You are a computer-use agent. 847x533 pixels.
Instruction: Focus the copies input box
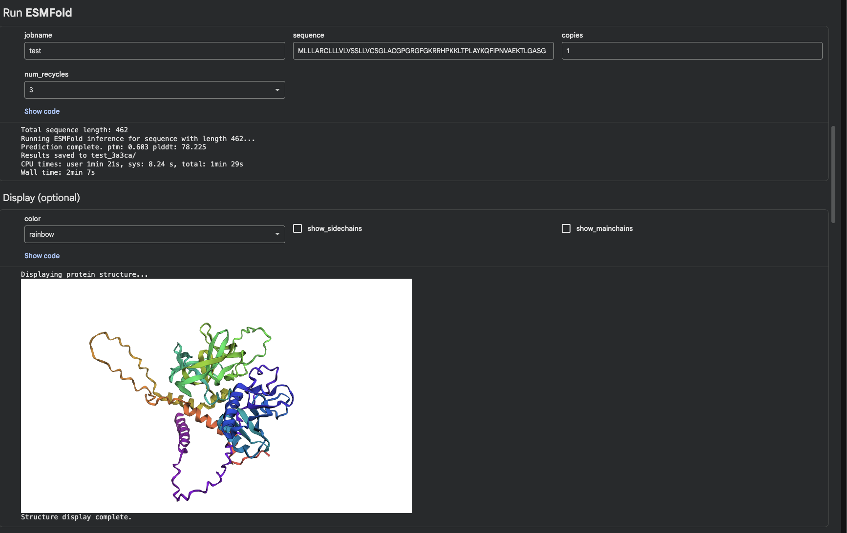(x=692, y=51)
